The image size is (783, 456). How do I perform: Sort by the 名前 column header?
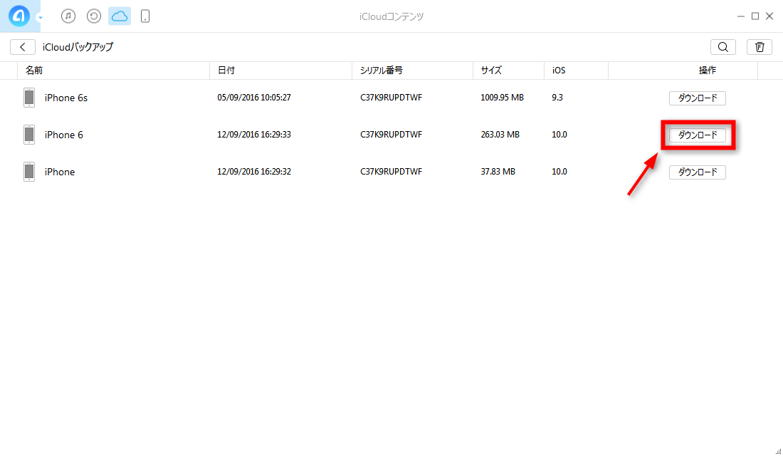click(x=113, y=71)
